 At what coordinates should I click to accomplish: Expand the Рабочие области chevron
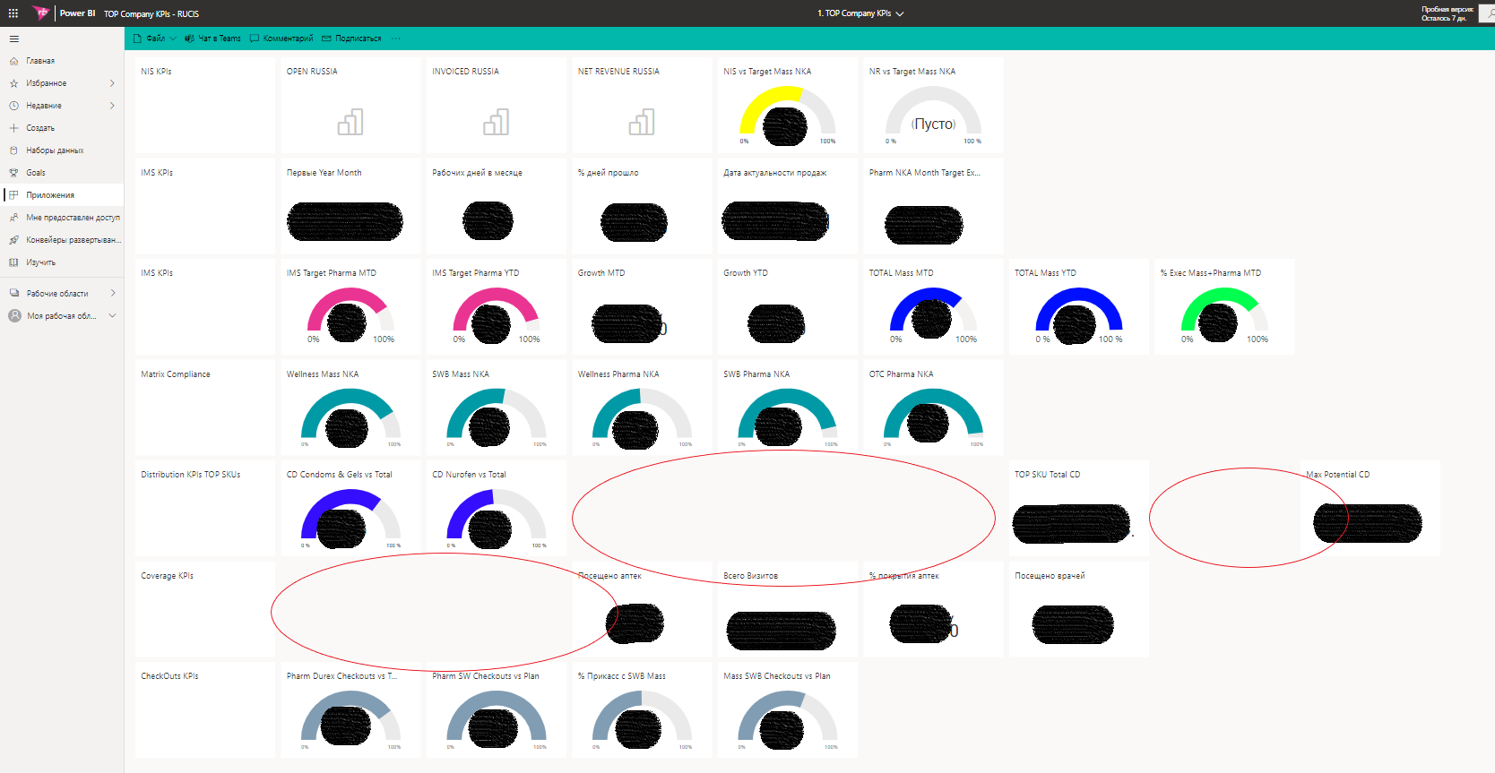pos(113,293)
